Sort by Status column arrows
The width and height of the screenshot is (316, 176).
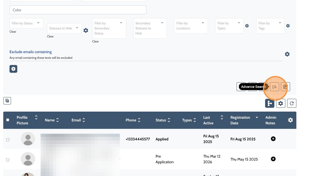point(169,120)
